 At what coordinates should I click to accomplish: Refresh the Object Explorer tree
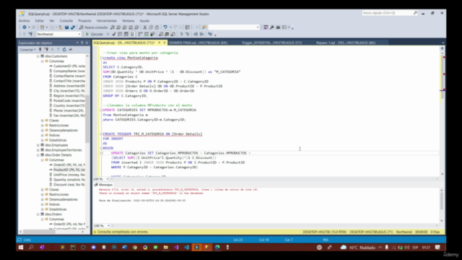64,50
